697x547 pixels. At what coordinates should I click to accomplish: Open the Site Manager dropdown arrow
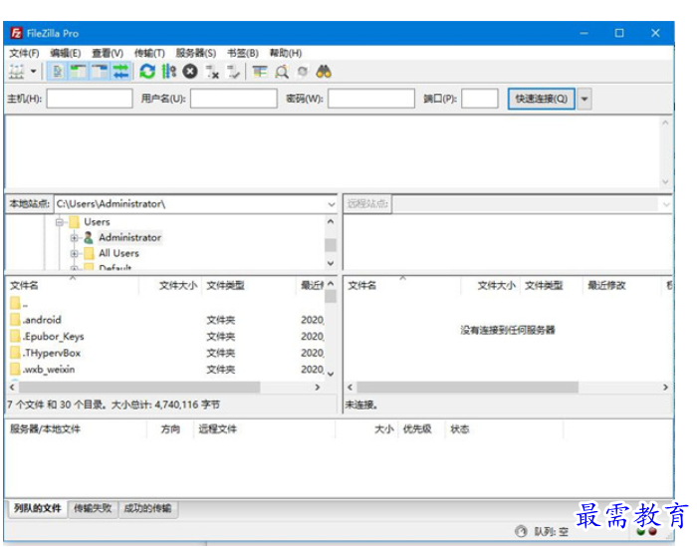click(33, 72)
